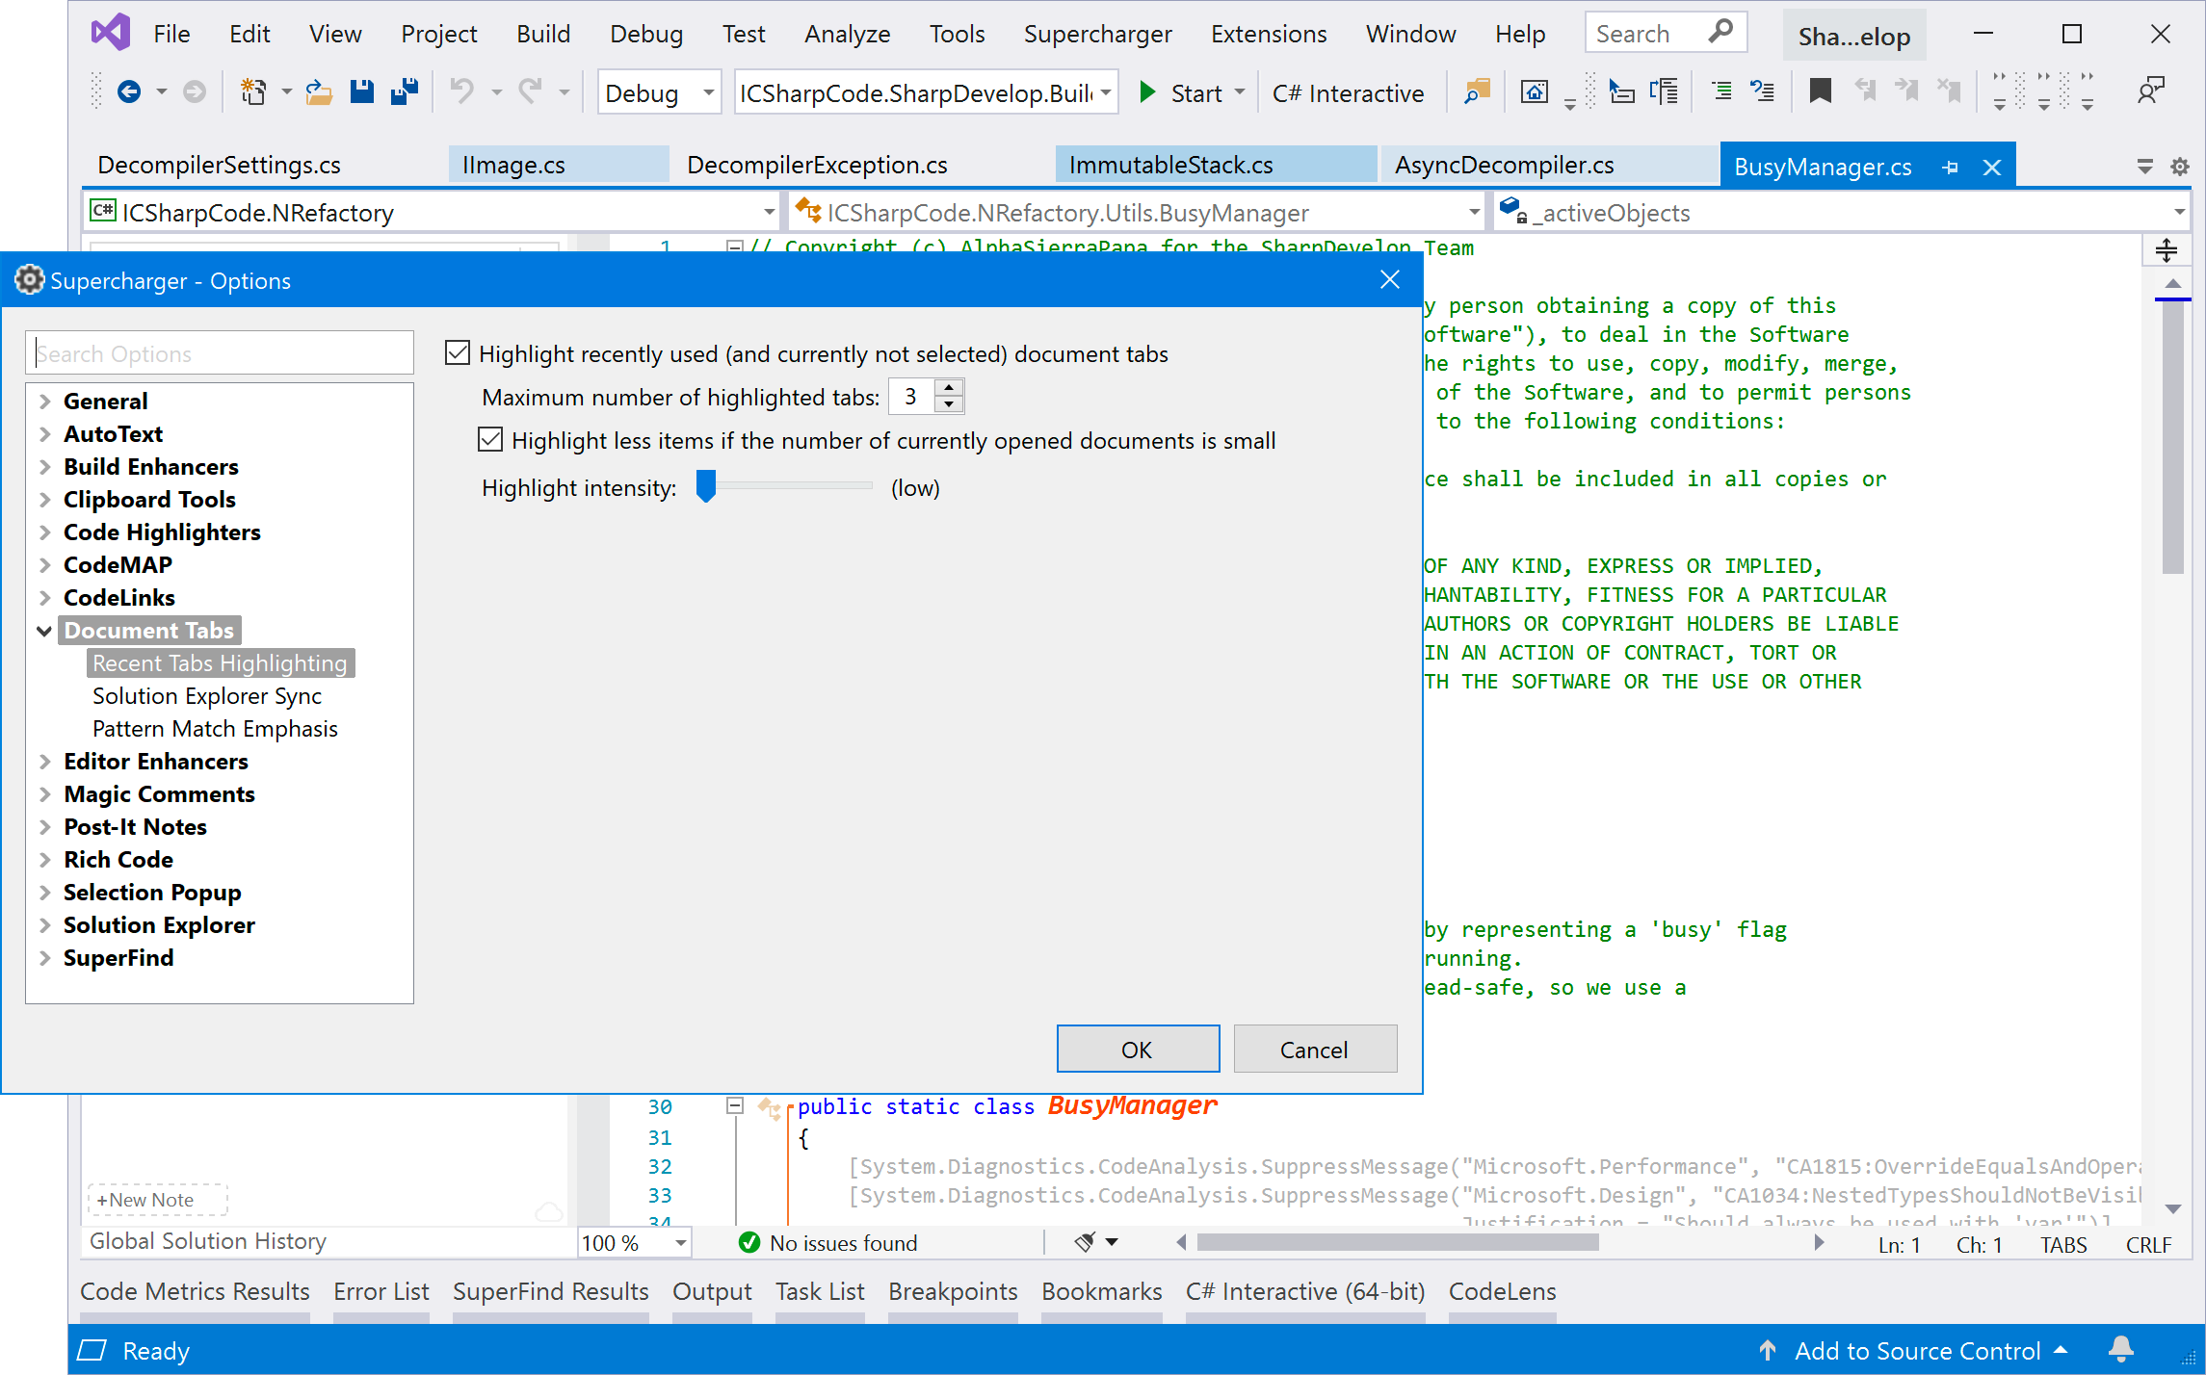Click the Save disk icon

pyautogui.click(x=362, y=92)
